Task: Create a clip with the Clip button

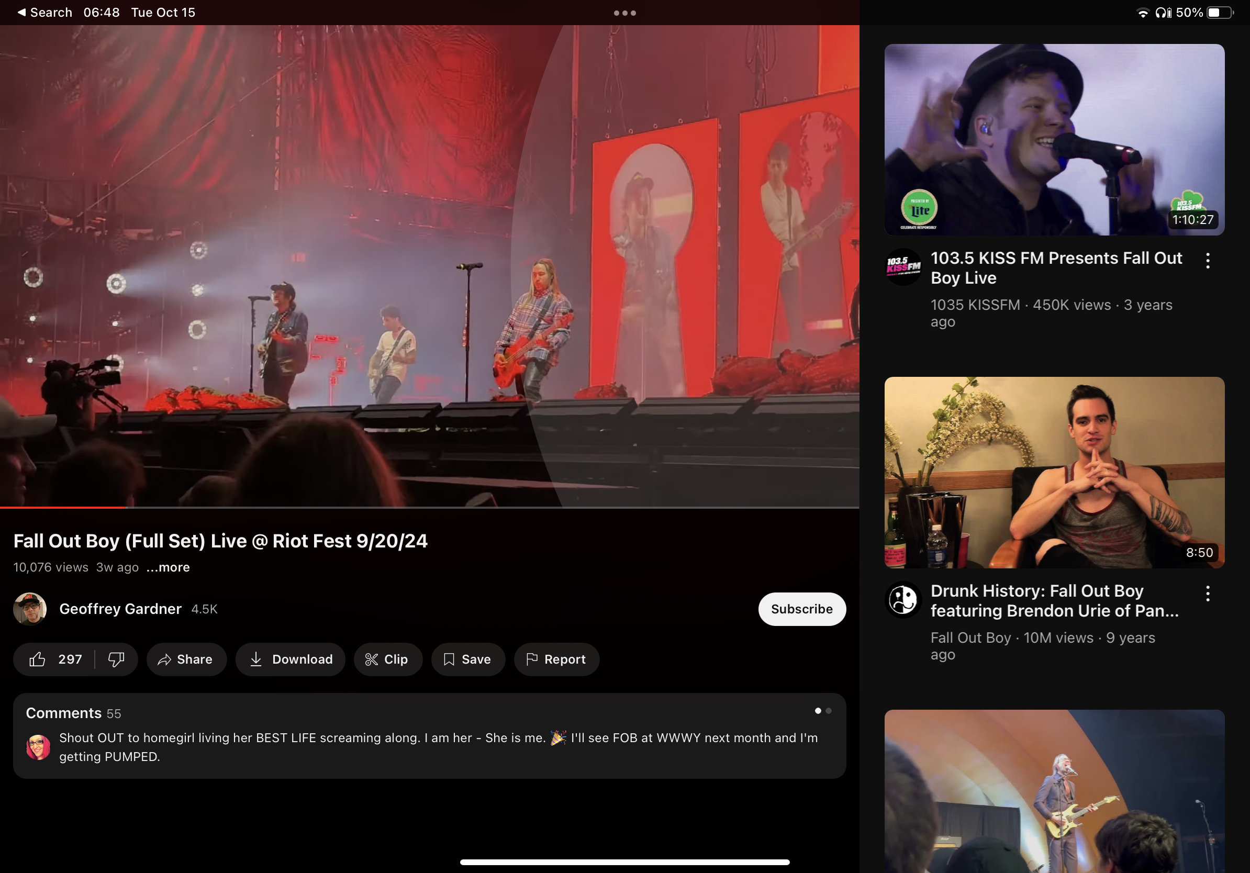Action: pyautogui.click(x=388, y=659)
